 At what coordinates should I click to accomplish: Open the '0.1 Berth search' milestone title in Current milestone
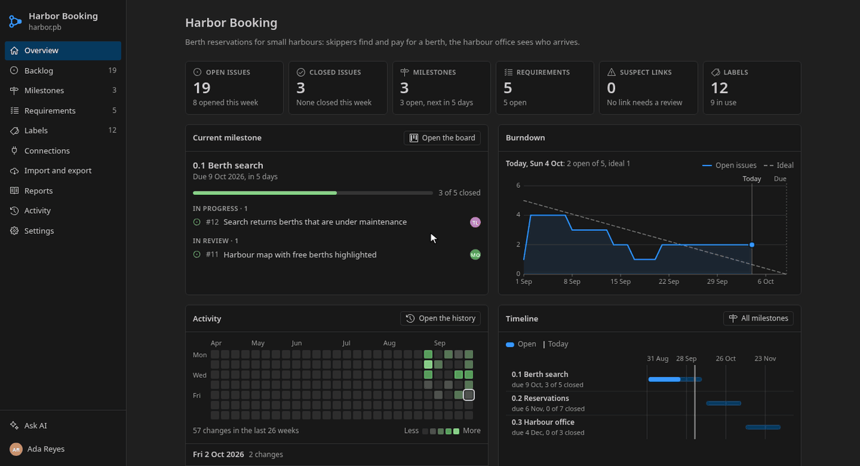228,166
